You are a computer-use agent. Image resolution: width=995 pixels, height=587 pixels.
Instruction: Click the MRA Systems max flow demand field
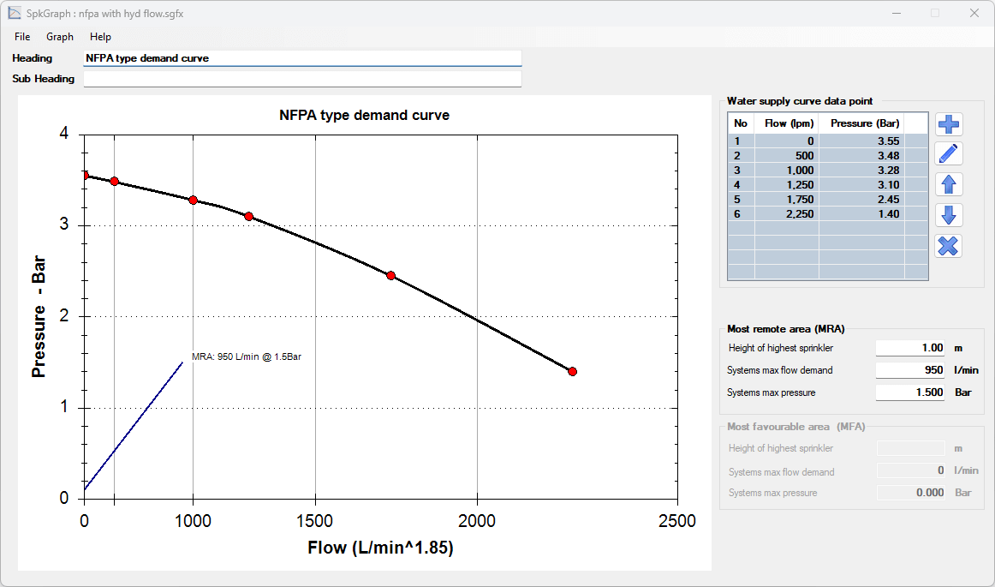[909, 370]
